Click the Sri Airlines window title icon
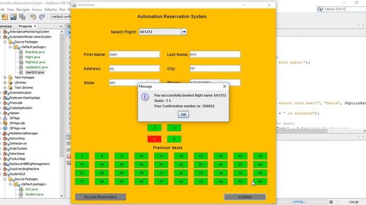This screenshot has width=366, height=205. coord(74,5)
